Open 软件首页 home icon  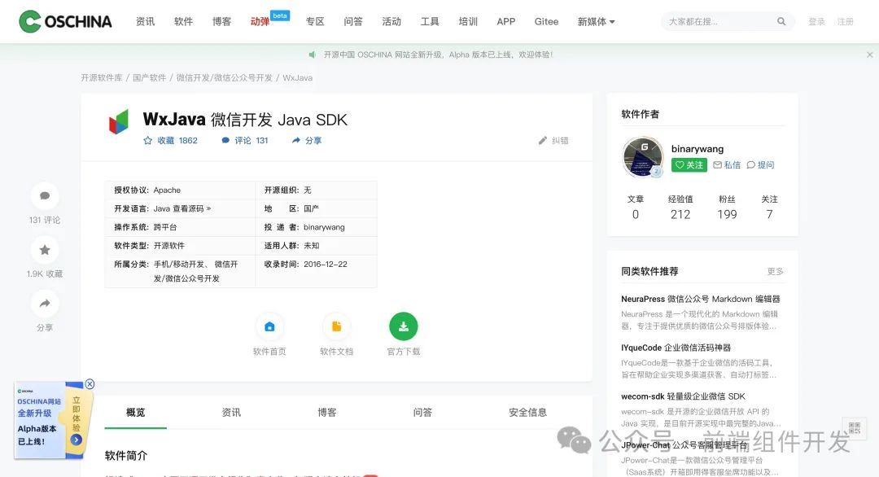point(269,326)
